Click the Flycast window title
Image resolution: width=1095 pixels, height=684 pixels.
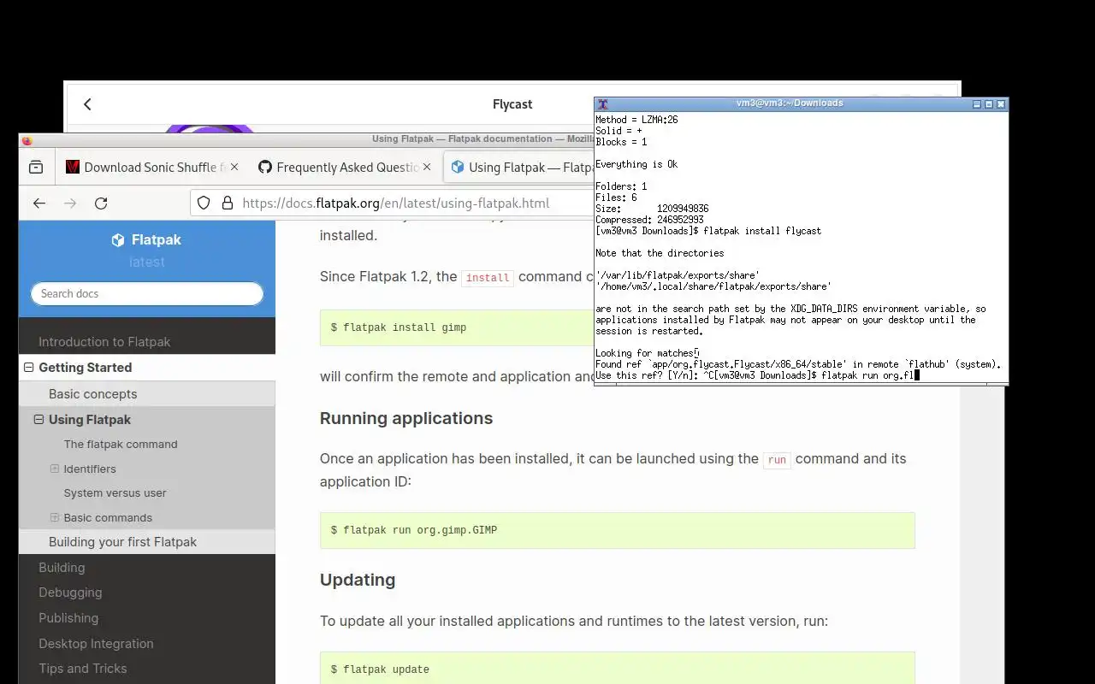coord(512,104)
